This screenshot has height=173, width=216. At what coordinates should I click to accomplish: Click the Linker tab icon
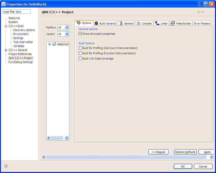[x=156, y=23]
